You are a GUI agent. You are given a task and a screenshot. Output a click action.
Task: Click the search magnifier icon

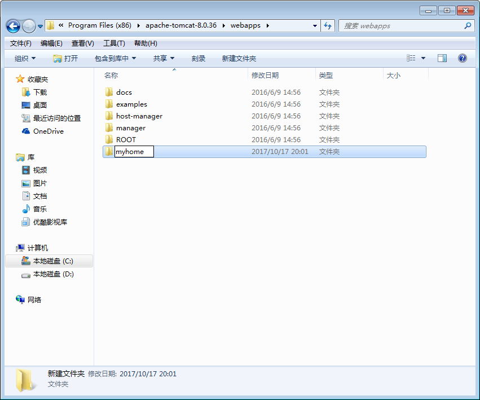468,26
